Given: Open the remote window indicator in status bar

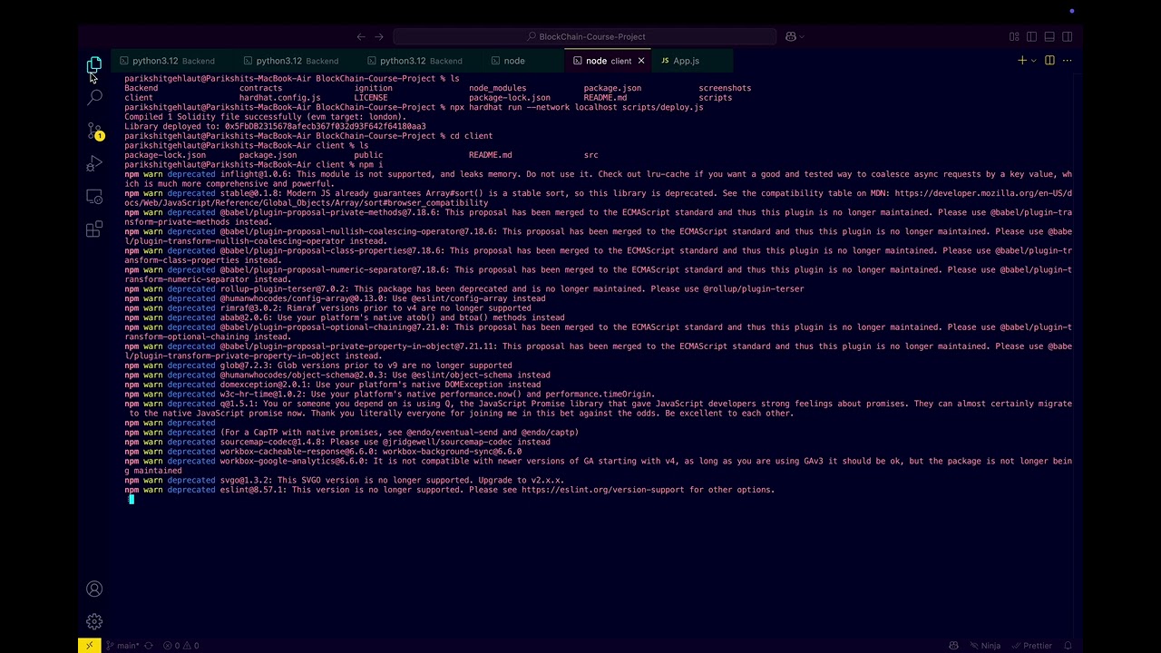Looking at the screenshot, I should [89, 646].
